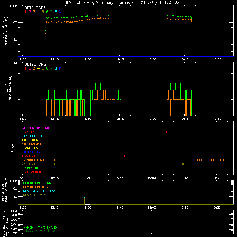This screenshot has height=237, width=237.
Task: Click the 0.98 tick on the livetime y-axis
Action: [x=14, y=215]
